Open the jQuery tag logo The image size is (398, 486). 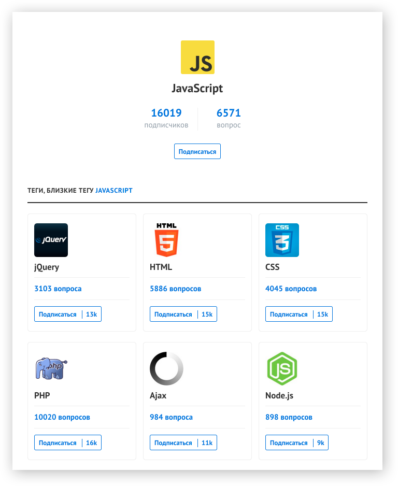pyautogui.click(x=51, y=240)
